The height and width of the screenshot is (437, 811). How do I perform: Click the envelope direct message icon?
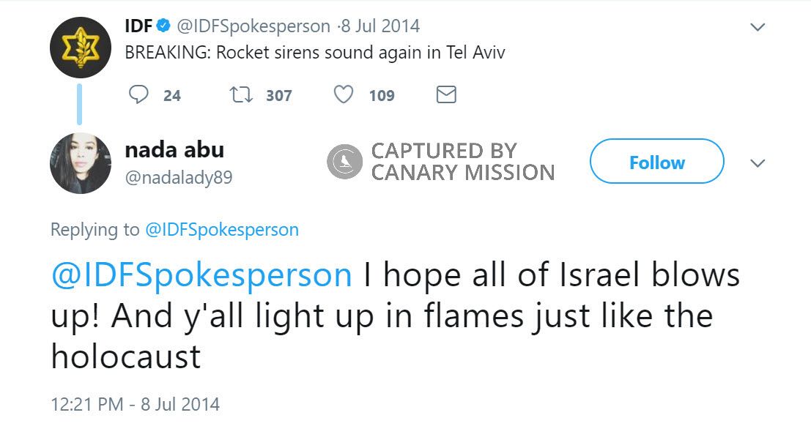coord(446,94)
